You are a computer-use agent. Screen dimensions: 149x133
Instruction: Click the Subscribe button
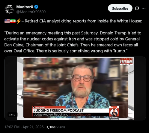click(120, 8)
